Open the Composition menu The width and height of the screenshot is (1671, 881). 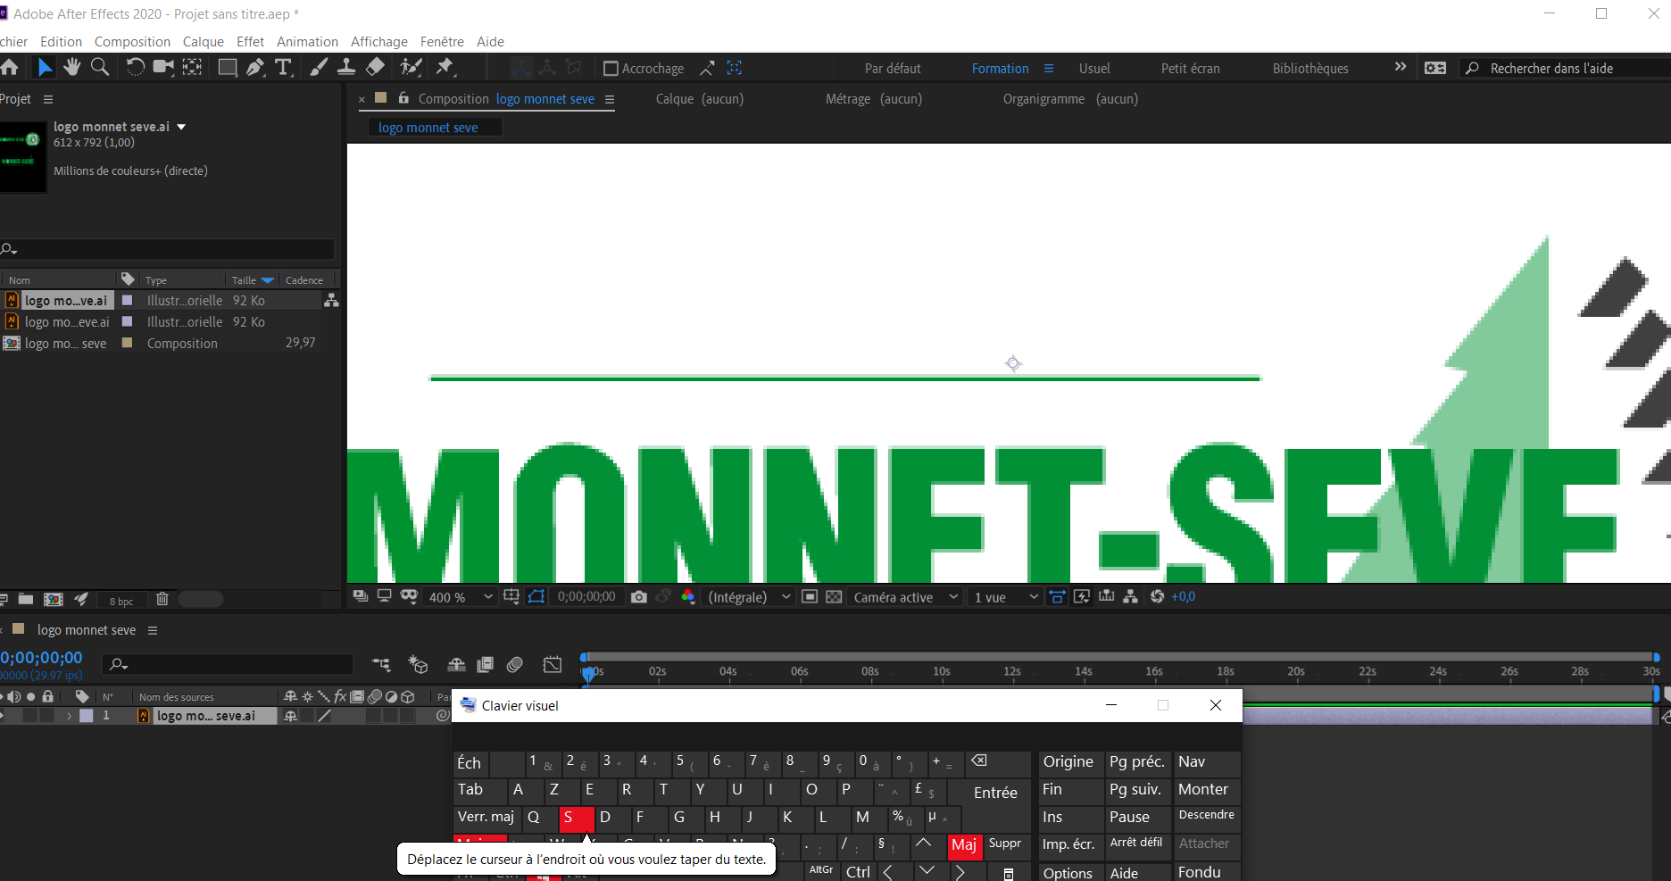pyautogui.click(x=132, y=42)
